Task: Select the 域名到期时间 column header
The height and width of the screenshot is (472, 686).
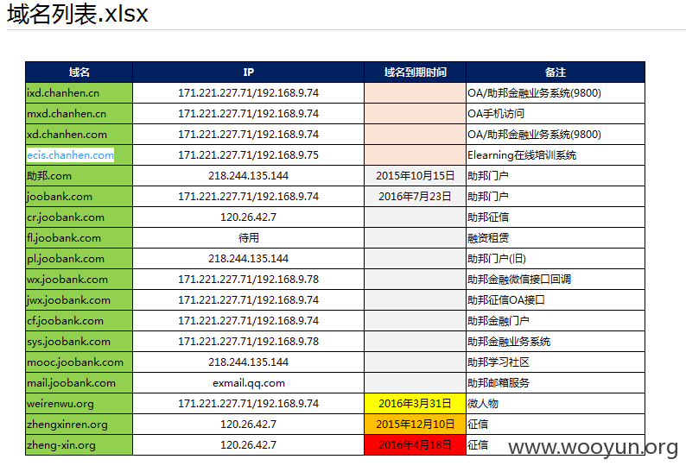Action: 416,72
